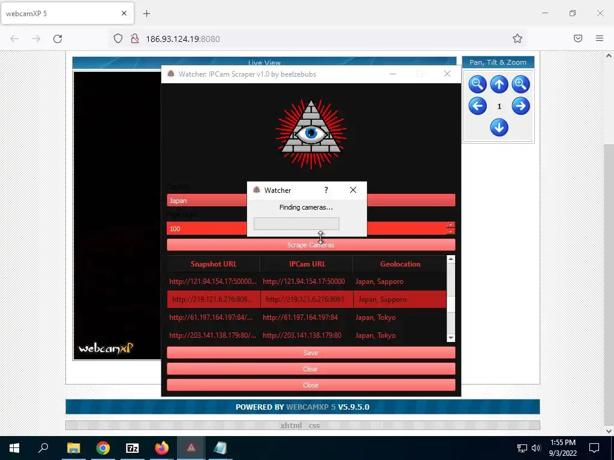This screenshot has height=460, width=614.
Task: Select the http://61.197.164.197:84 IPCam URL cell
Action: [306, 317]
